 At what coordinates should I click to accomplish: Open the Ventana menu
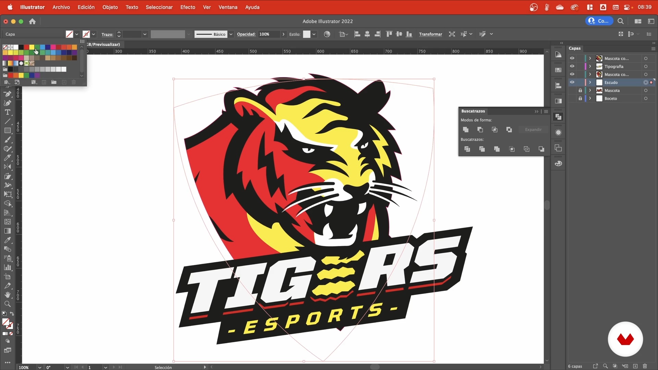click(228, 7)
